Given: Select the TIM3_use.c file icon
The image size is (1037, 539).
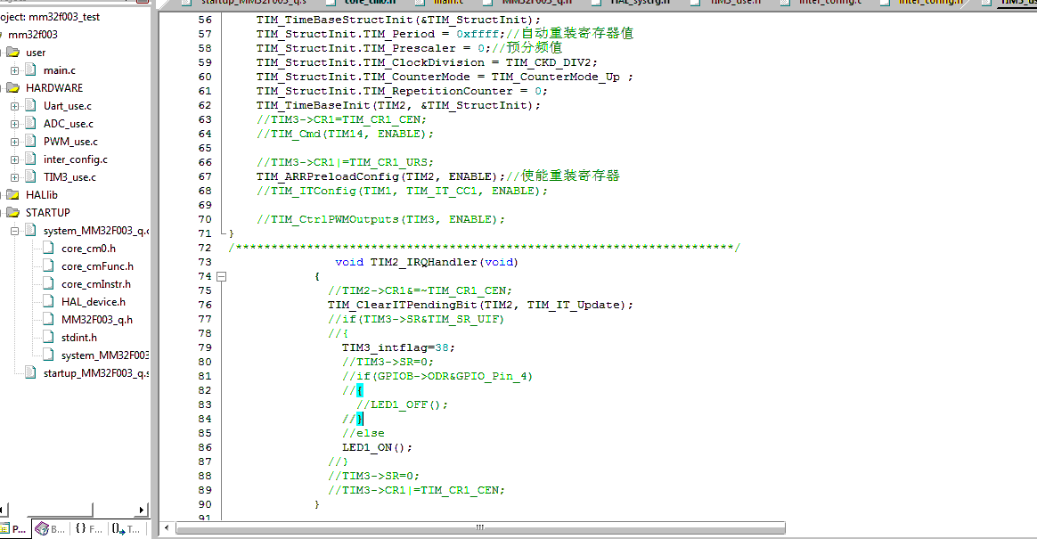Looking at the screenshot, I should click(x=30, y=176).
